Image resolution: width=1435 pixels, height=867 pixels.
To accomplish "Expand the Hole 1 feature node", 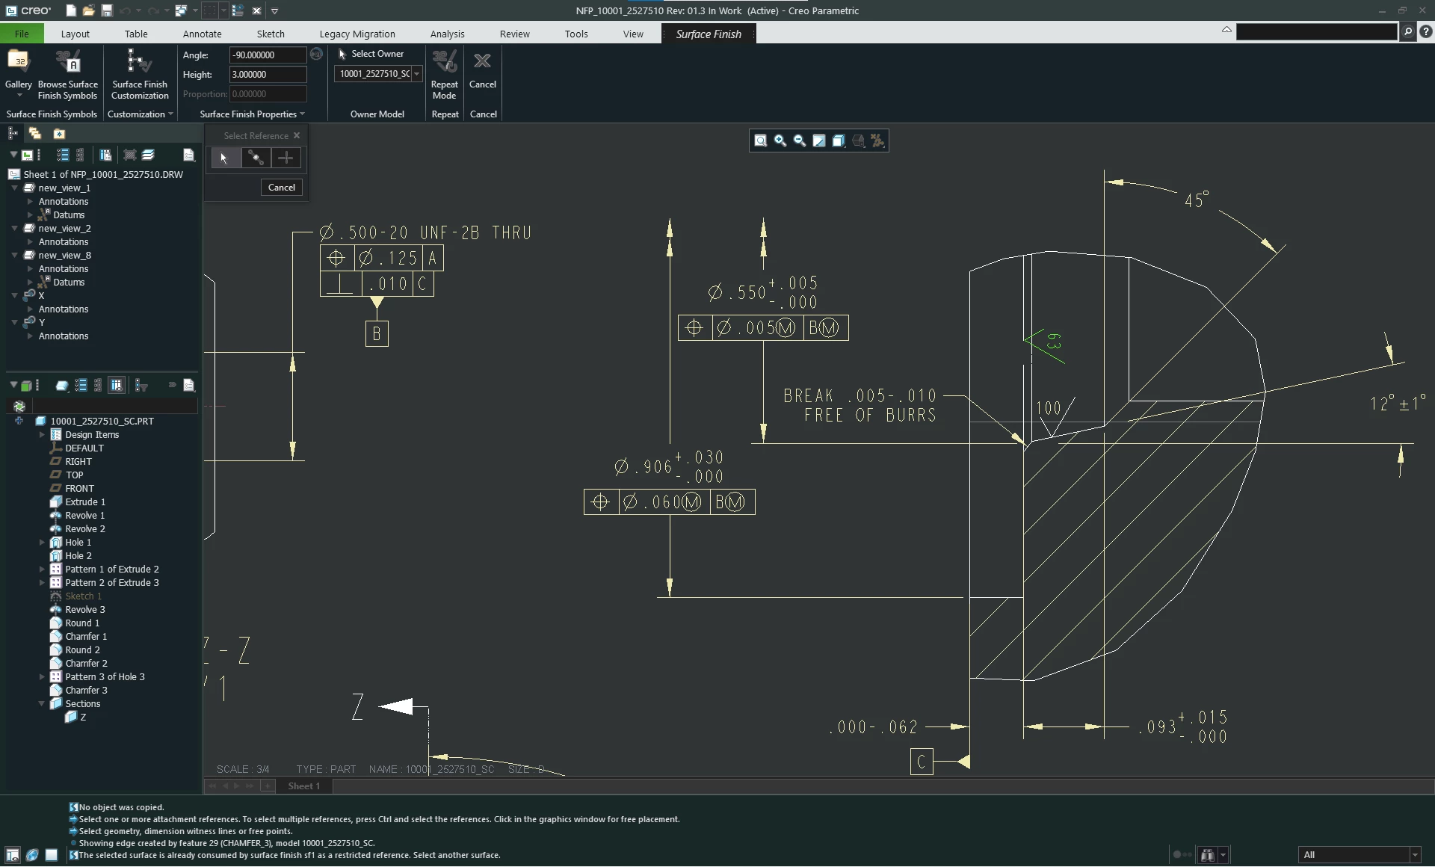I will pyautogui.click(x=42, y=543).
